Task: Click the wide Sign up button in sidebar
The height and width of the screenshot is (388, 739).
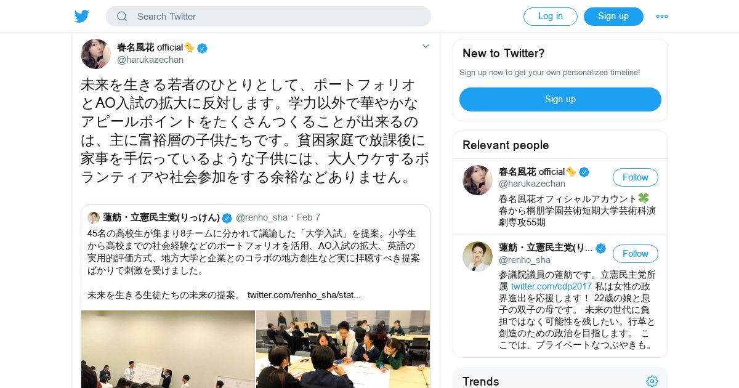Action: (560, 99)
